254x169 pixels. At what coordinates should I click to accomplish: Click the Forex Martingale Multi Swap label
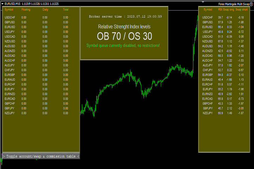tap(234, 4)
